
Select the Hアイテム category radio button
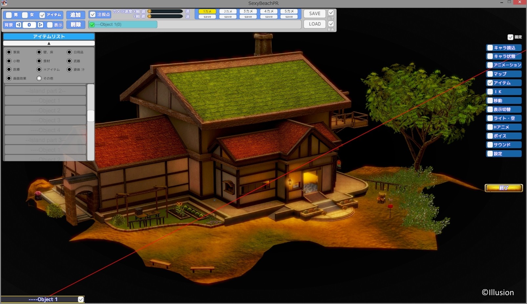[x=39, y=70]
